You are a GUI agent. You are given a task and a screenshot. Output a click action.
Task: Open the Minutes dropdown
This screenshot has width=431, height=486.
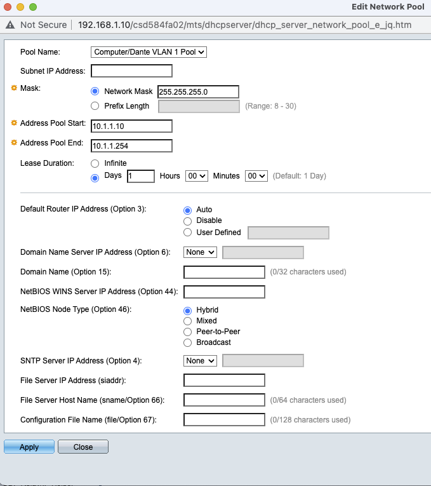tap(256, 176)
